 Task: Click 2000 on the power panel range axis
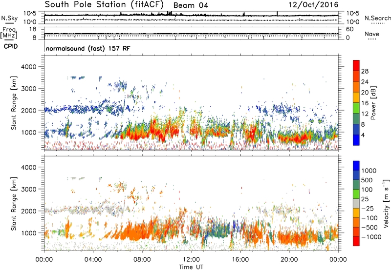pos(28,110)
